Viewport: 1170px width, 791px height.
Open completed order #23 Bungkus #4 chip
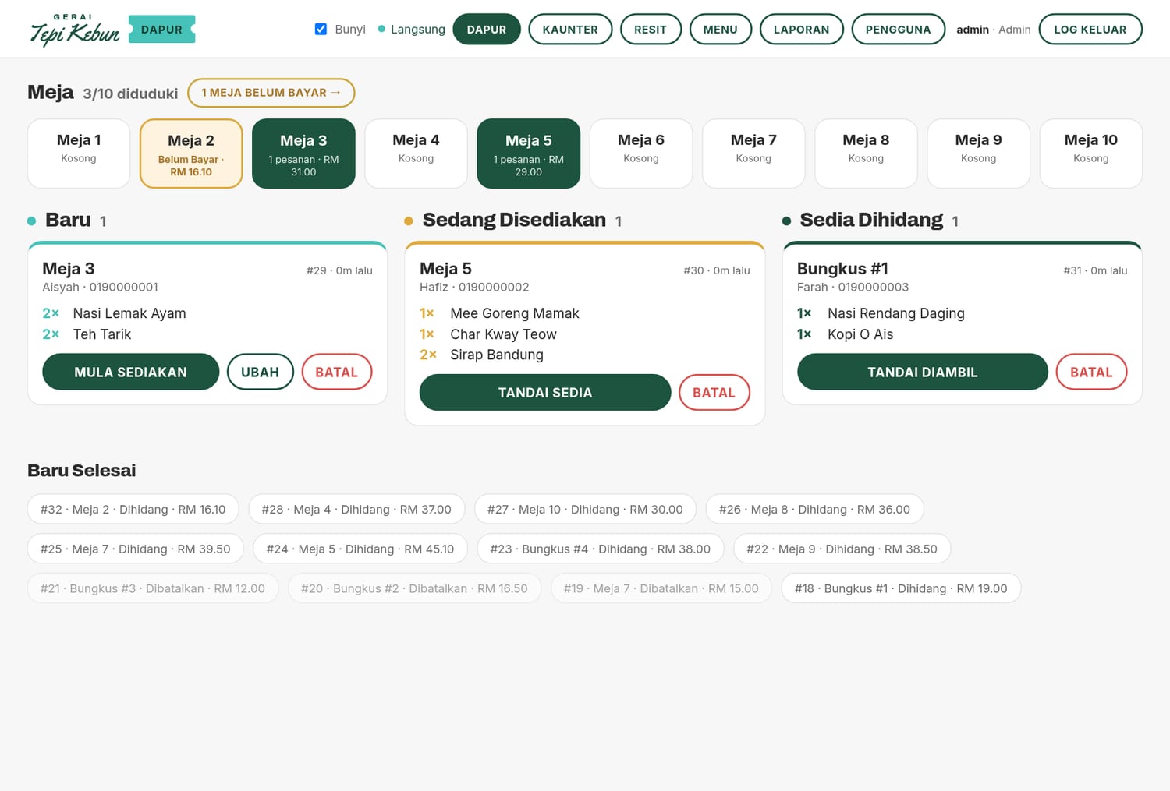(x=601, y=549)
